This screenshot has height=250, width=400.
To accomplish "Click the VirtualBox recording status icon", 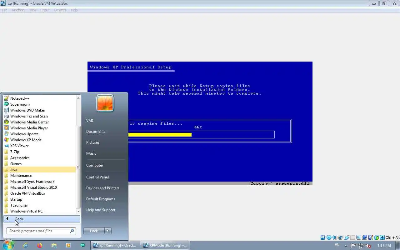I will click(364, 237).
